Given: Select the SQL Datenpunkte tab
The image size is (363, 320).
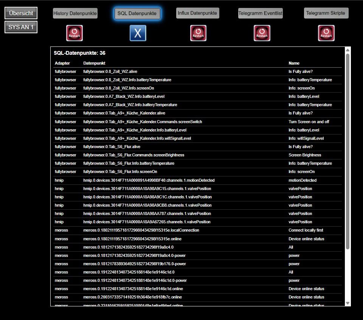Looking at the screenshot, I should [137, 14].
